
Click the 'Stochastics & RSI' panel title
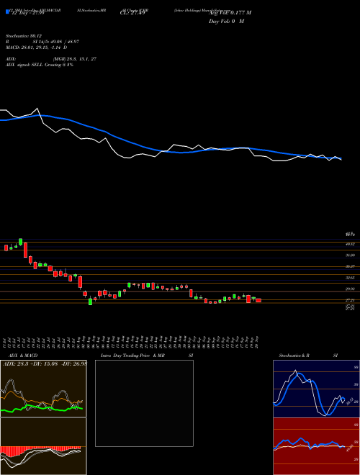click(308, 356)
